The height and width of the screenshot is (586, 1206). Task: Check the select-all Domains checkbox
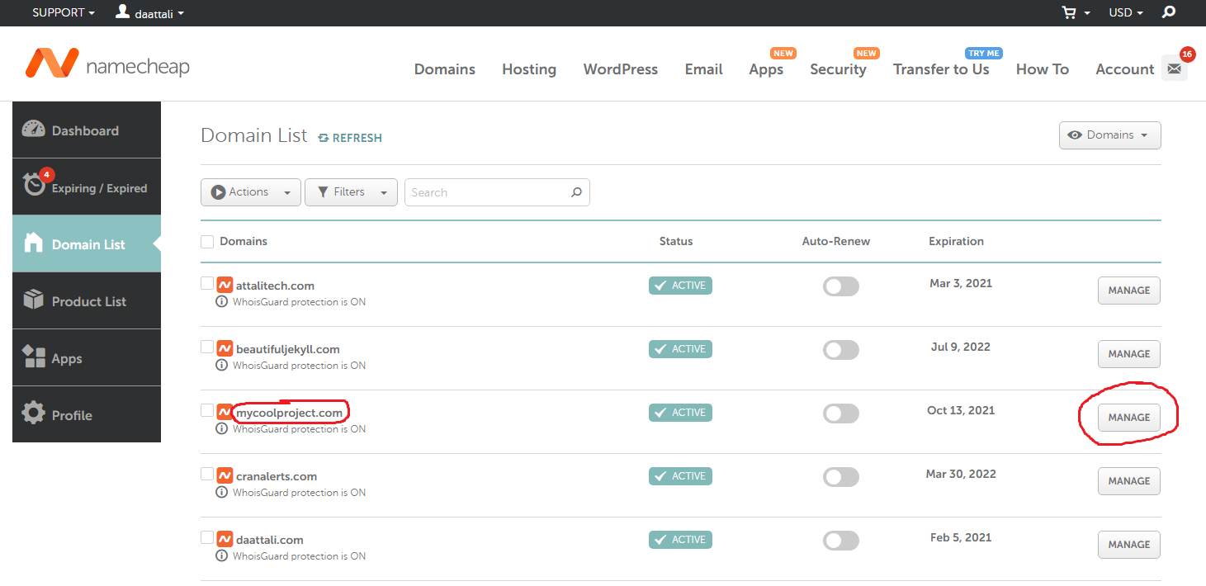[x=206, y=241]
